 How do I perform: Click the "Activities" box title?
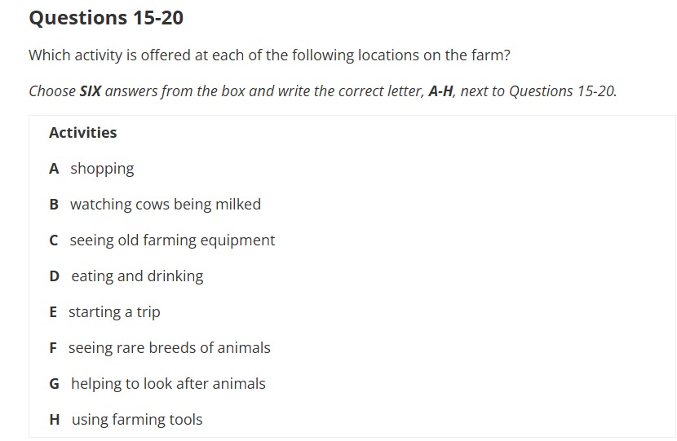(x=82, y=132)
